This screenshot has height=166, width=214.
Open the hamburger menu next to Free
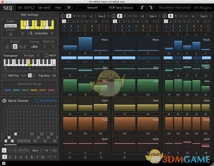click(69, 7)
